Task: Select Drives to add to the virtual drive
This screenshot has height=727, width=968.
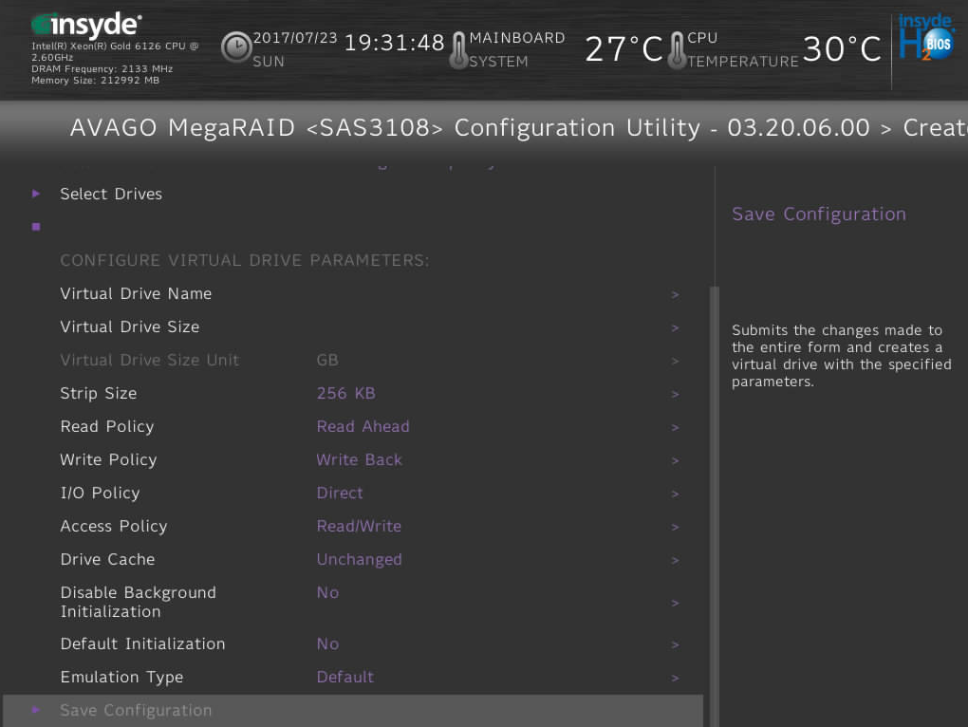Action: [111, 194]
